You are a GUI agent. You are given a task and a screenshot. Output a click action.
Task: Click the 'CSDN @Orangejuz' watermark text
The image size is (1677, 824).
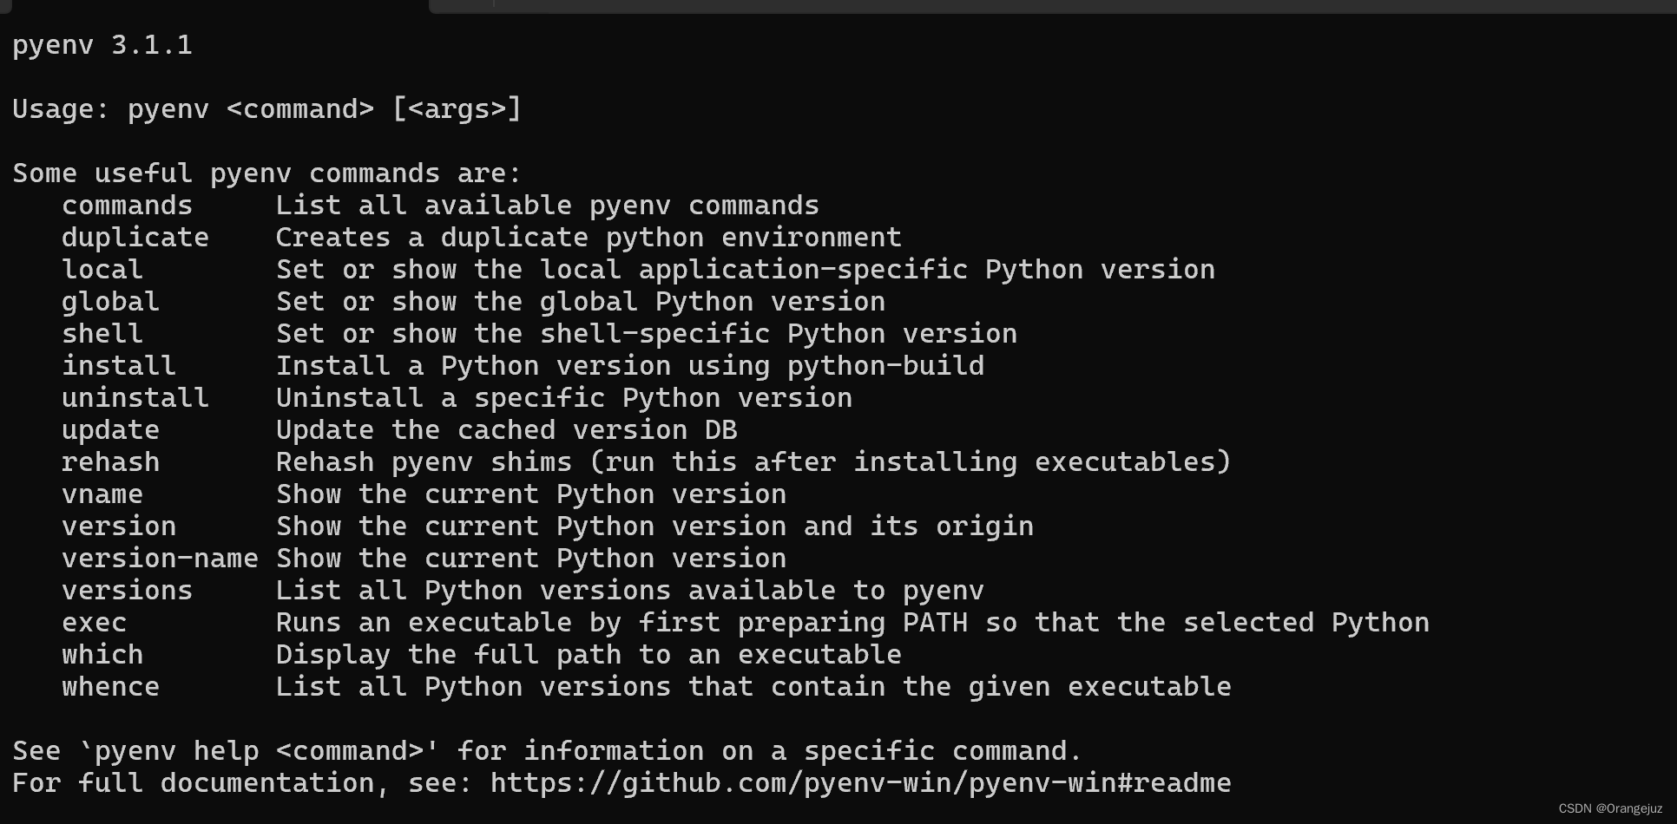[x=1610, y=808]
